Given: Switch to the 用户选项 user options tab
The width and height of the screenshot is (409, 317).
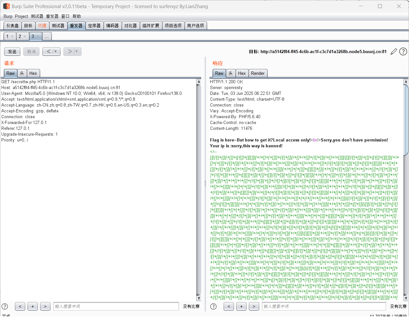Looking at the screenshot, I should [195, 26].
